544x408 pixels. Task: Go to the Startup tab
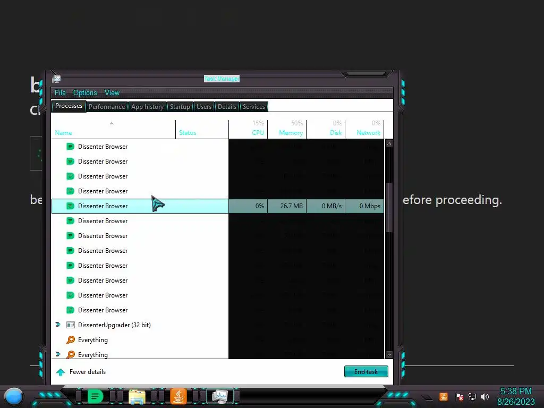pos(180,106)
